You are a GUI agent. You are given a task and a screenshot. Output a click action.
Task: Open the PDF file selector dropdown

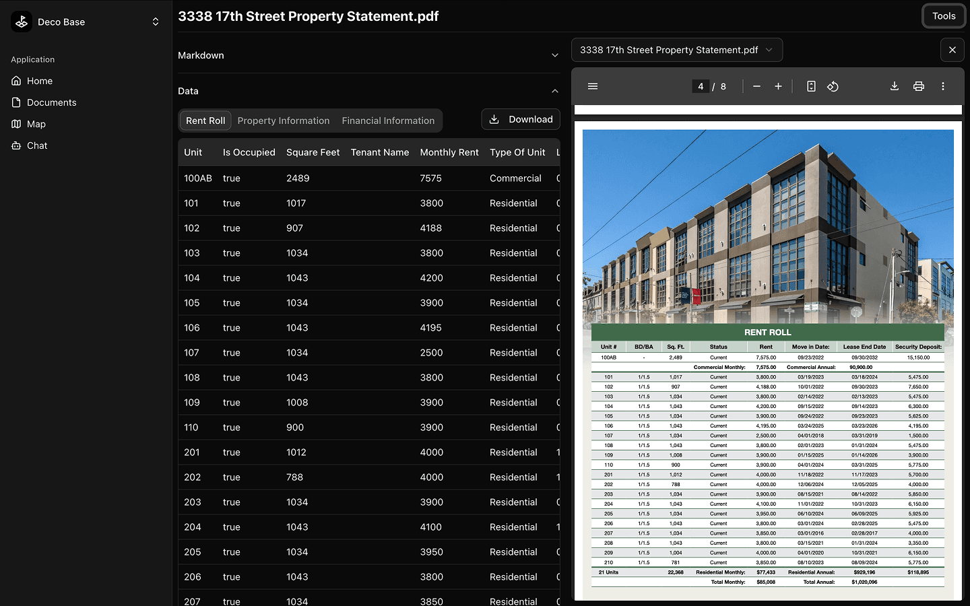pos(677,50)
